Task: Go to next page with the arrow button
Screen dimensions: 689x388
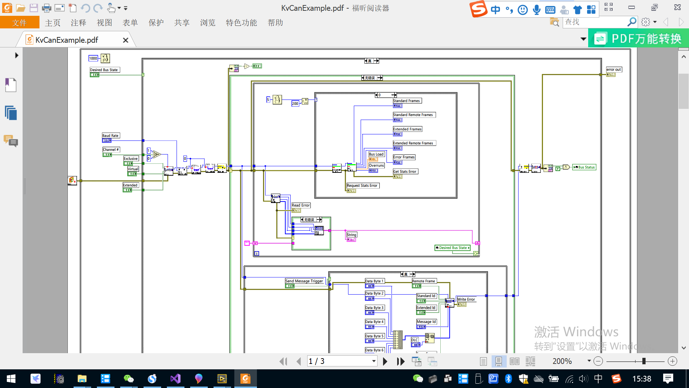Action: tap(385, 361)
